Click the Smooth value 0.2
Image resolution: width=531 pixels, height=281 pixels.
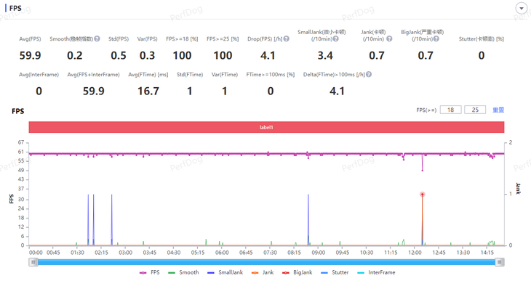pos(74,55)
